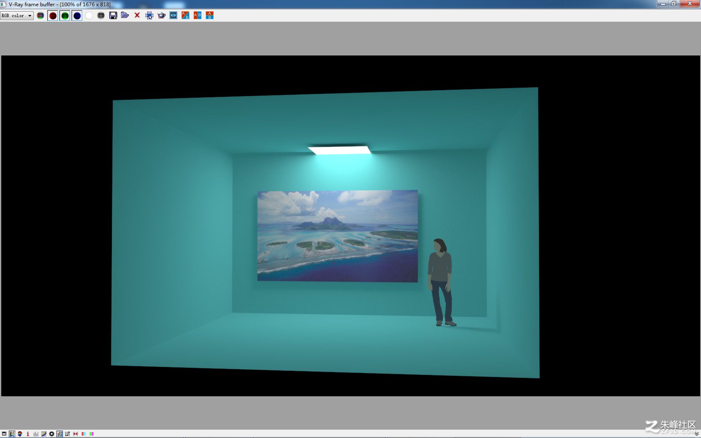Click the V-Ray frame buffer title text
Screen dimensions: 701x438
60,4
